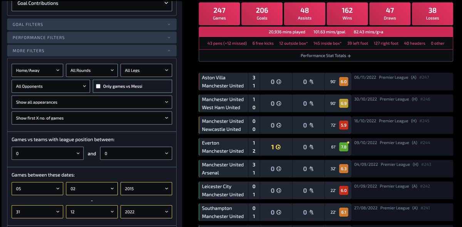Open the Show first X no. of games dropdown
Image resolution: width=462 pixels, height=227 pixels.
[x=92, y=118]
